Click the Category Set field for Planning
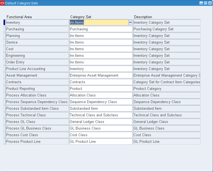The width and height of the screenshot is (213, 172). [x=101, y=36]
